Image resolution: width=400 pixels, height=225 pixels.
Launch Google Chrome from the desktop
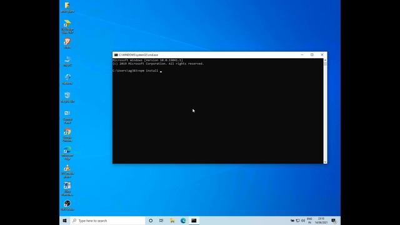point(67,135)
